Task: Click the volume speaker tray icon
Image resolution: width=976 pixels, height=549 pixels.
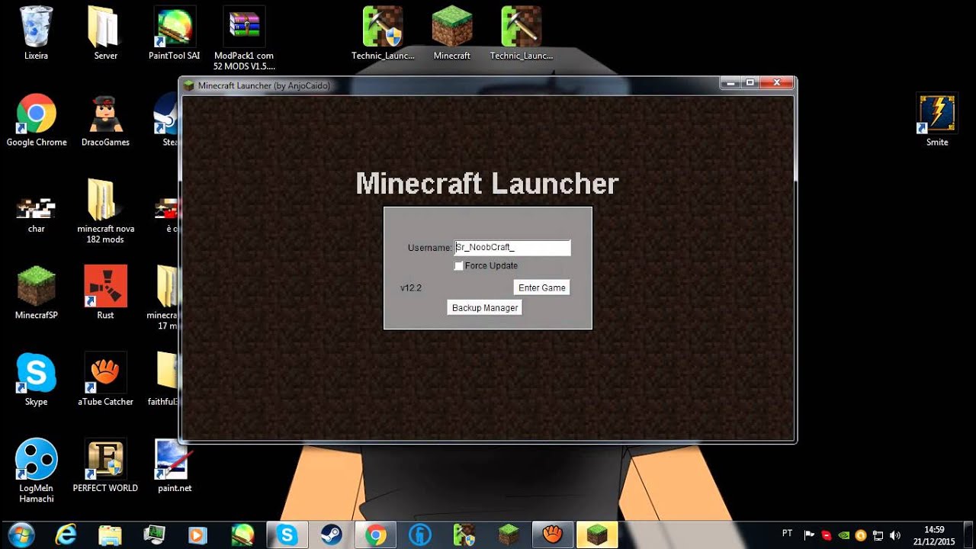Action: 894,535
